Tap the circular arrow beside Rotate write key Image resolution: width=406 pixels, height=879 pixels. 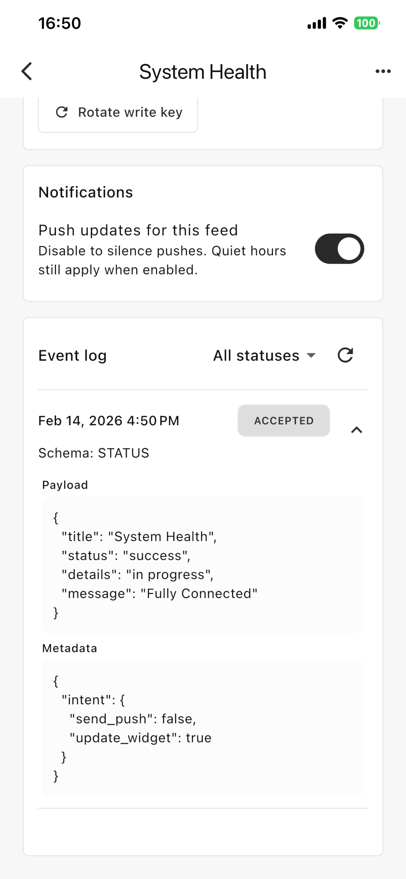[62, 112]
